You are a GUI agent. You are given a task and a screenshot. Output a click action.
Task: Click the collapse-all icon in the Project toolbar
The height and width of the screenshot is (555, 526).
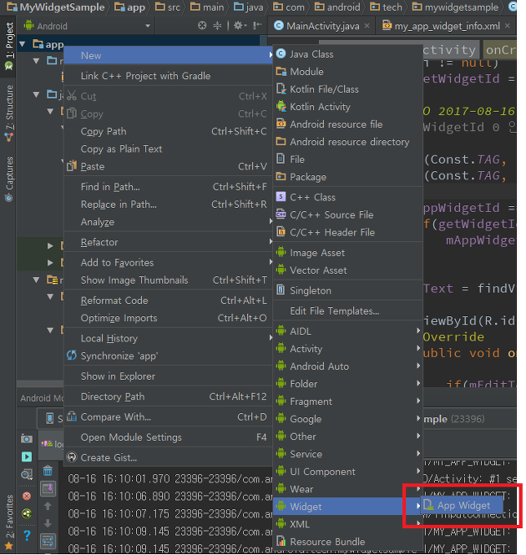[x=217, y=26]
